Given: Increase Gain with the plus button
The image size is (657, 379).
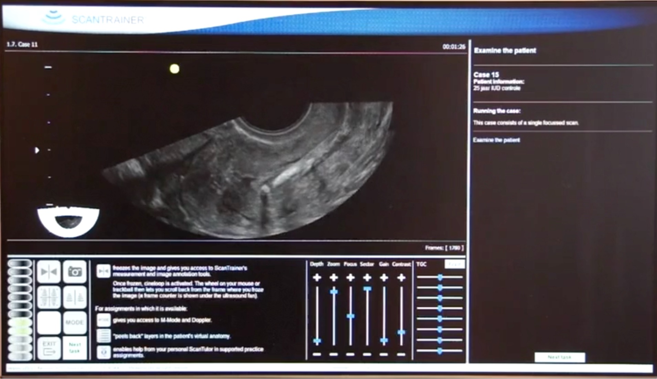Looking at the screenshot, I should 384,277.
